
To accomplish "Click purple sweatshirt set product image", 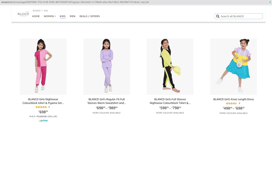I will 107,67.
